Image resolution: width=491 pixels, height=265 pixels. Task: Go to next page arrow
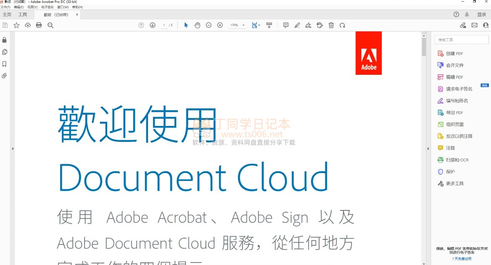tap(153, 25)
